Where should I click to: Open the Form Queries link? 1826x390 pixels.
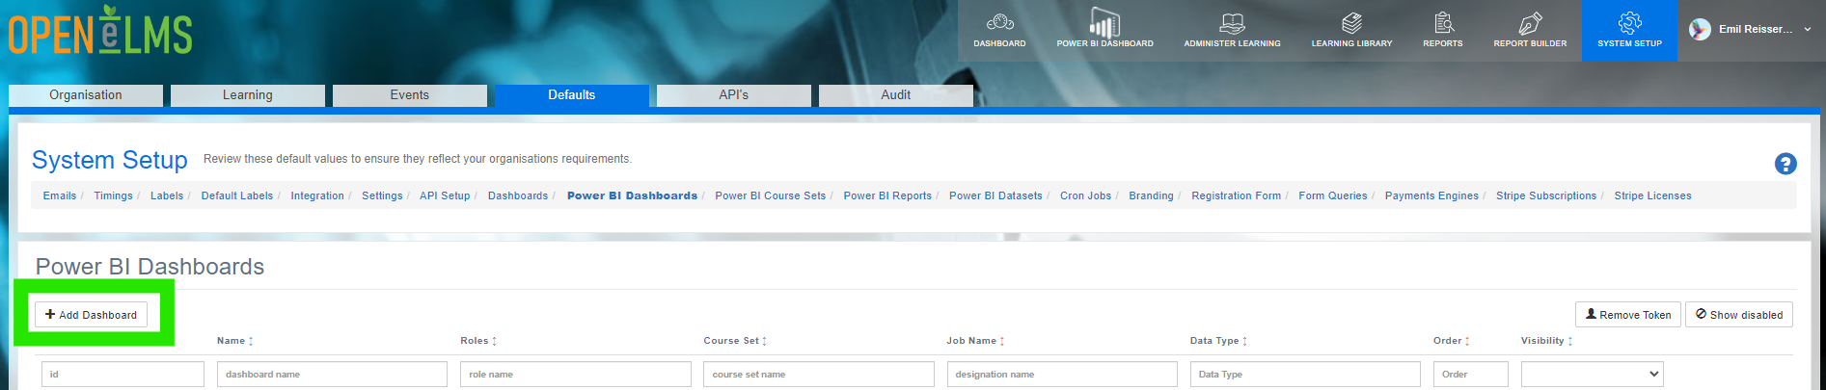(x=1333, y=195)
